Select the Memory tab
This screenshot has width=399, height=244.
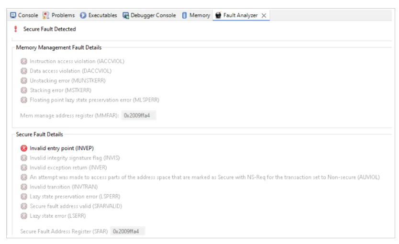pyautogui.click(x=199, y=15)
